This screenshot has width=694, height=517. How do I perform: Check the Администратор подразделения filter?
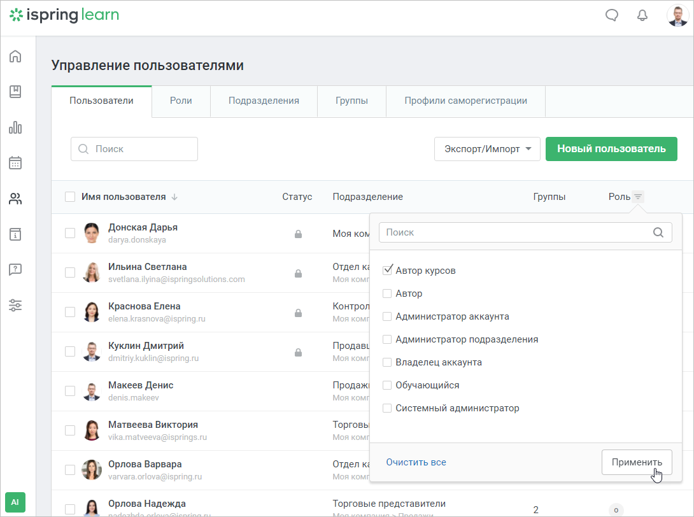(387, 339)
